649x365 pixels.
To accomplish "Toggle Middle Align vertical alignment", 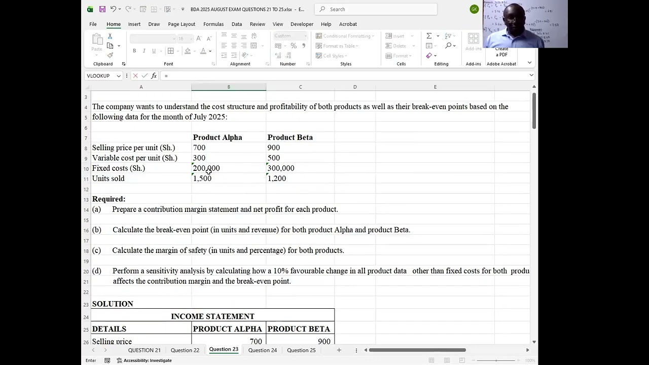I will [234, 36].
